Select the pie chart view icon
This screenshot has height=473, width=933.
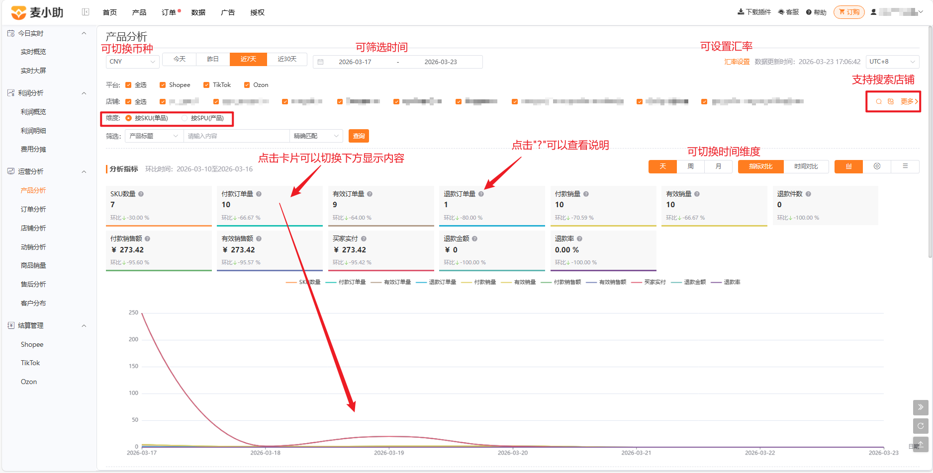(x=877, y=166)
